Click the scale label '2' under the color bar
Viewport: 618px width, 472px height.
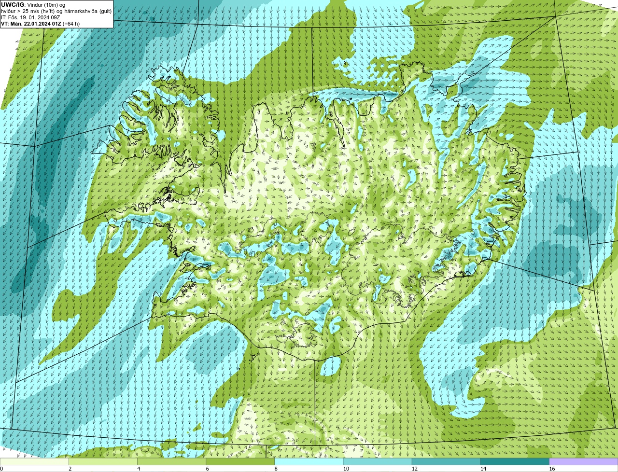[70, 469]
